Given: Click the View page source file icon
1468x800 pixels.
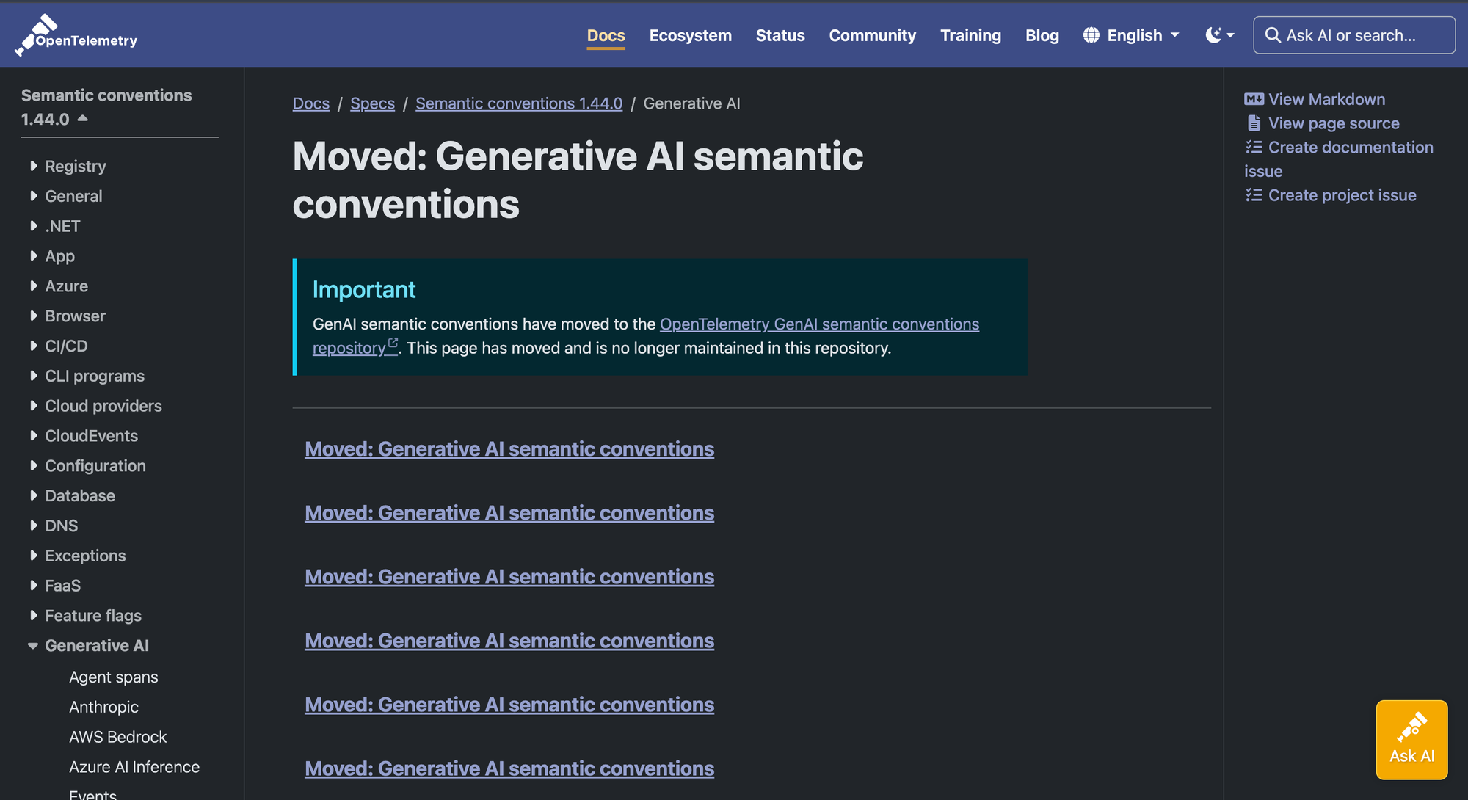Looking at the screenshot, I should tap(1254, 123).
